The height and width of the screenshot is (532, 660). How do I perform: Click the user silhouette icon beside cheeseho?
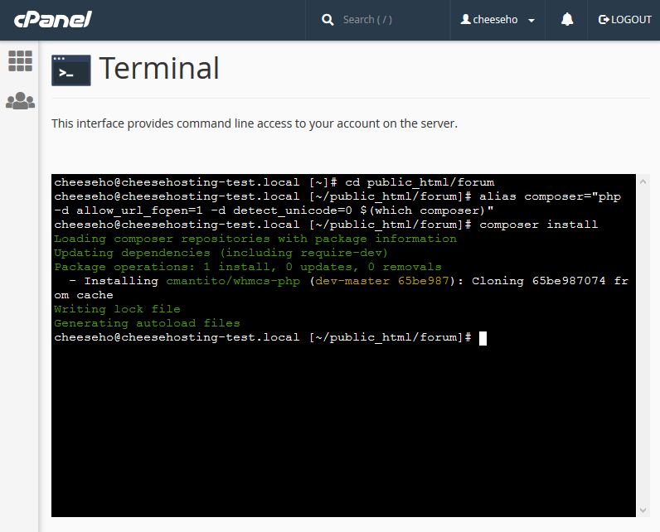[465, 20]
